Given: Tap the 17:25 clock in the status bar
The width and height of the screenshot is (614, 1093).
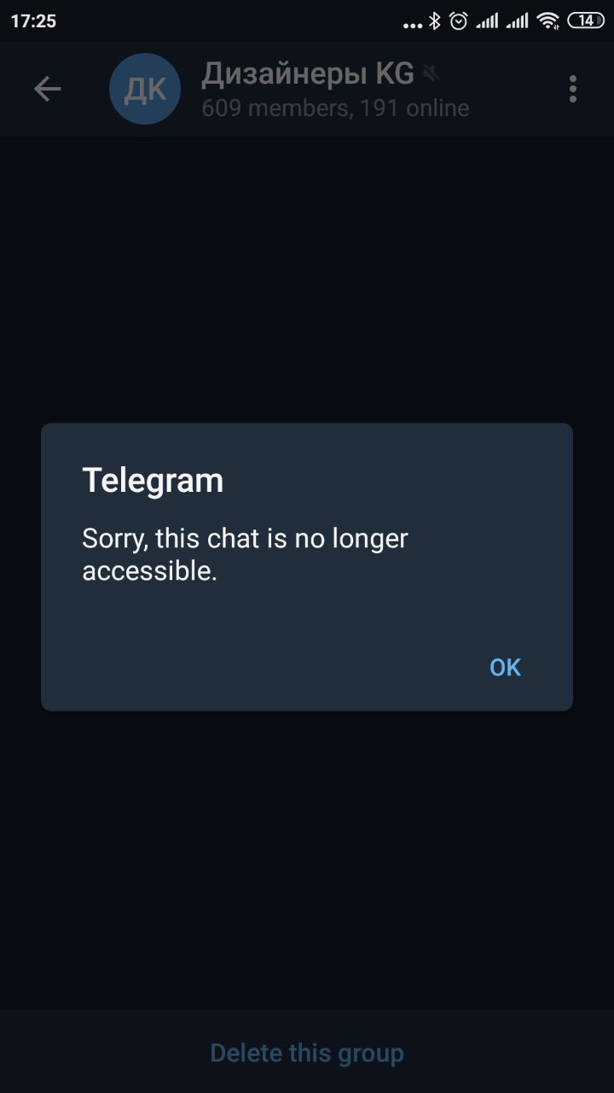Looking at the screenshot, I should pos(33,20).
